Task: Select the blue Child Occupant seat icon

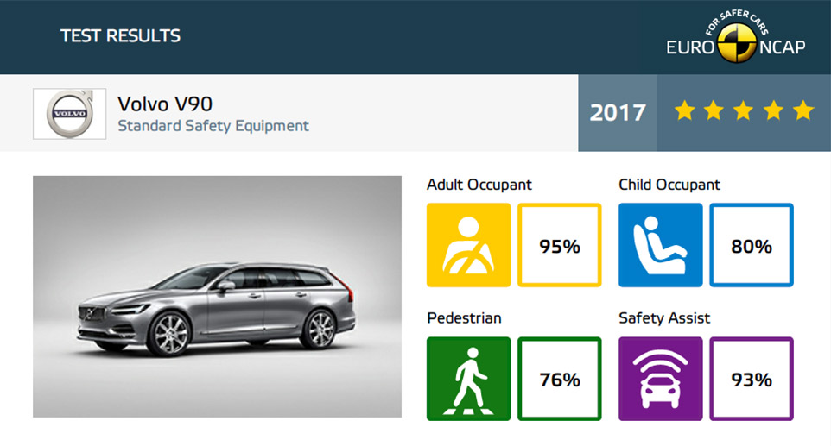Action: click(x=660, y=245)
